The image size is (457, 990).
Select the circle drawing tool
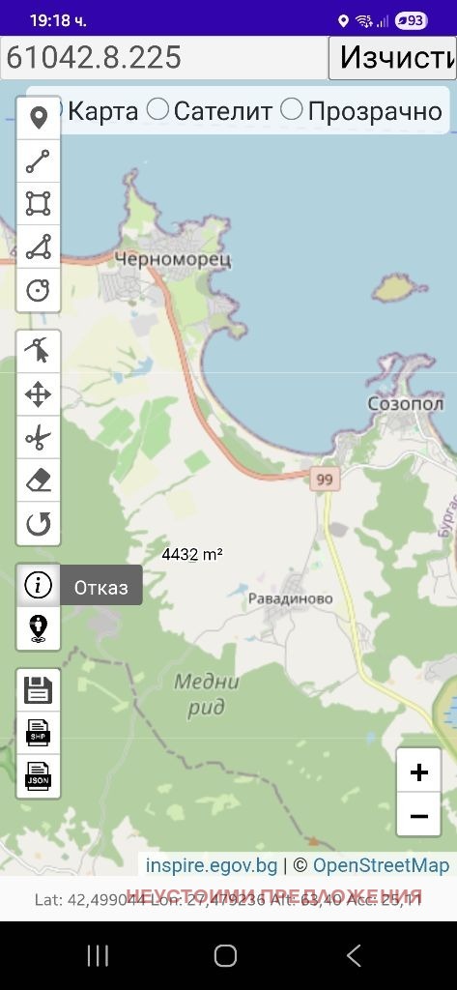tap(39, 290)
